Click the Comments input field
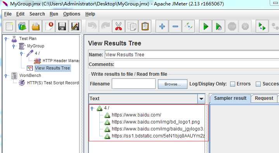 pyautogui.click(x=197, y=64)
